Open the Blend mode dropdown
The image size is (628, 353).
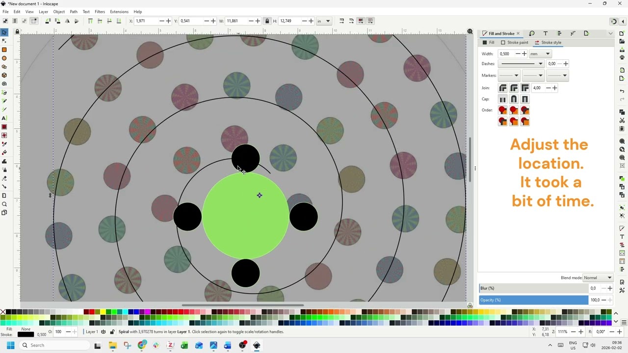coord(598,277)
